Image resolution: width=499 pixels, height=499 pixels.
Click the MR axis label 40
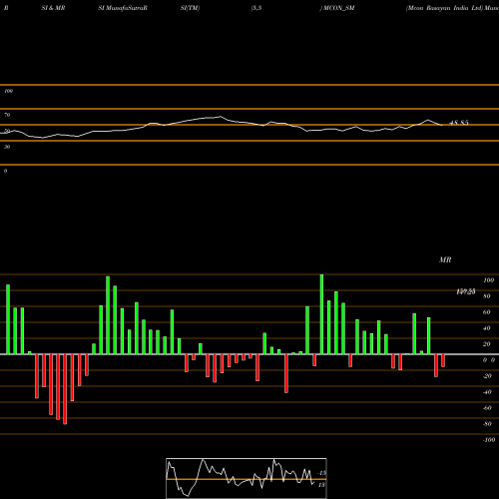(x=487, y=328)
